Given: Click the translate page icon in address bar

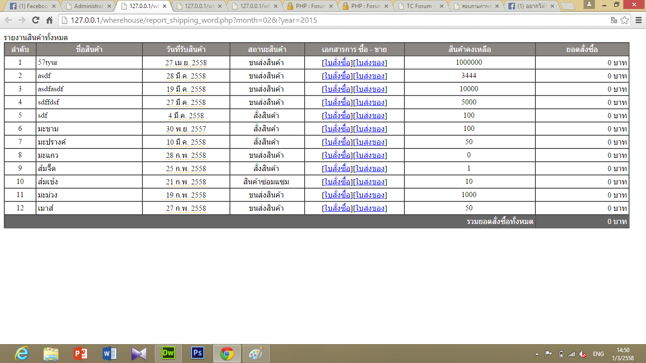Looking at the screenshot, I should 614,20.
